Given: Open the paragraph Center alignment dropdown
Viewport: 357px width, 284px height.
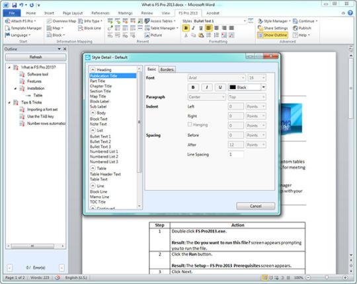Looking at the screenshot, I should pyautogui.click(x=206, y=97).
